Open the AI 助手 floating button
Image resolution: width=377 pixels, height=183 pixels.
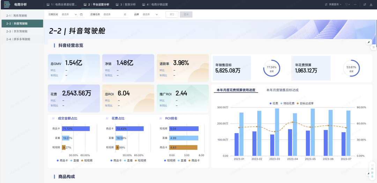[372, 170]
